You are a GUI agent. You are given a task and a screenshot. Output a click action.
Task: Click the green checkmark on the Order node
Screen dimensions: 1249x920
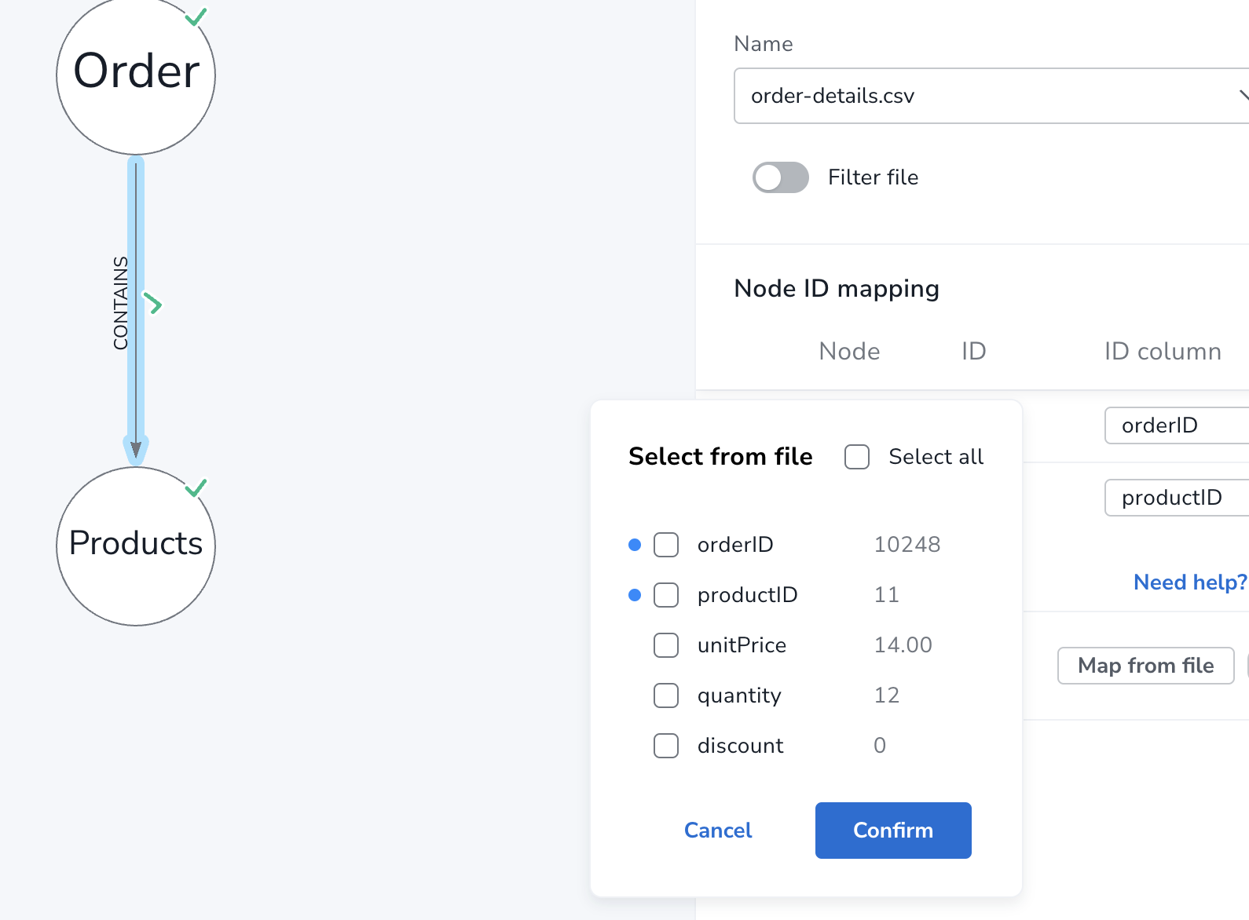point(196,16)
